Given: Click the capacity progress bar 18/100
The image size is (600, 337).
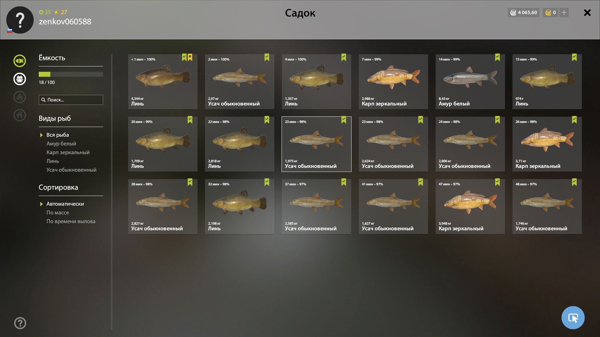Looking at the screenshot, I should click(x=71, y=74).
